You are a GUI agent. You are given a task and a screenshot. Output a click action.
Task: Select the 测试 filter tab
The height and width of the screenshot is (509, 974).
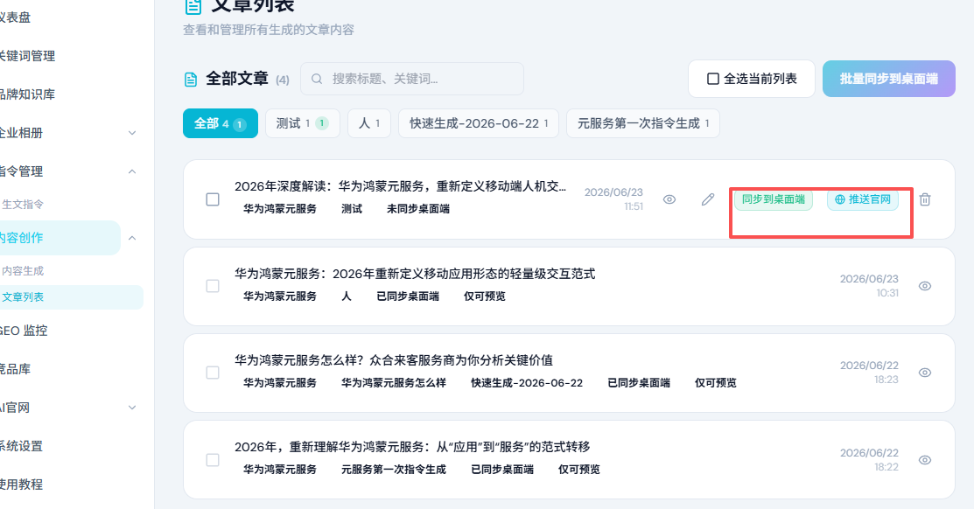(x=303, y=123)
